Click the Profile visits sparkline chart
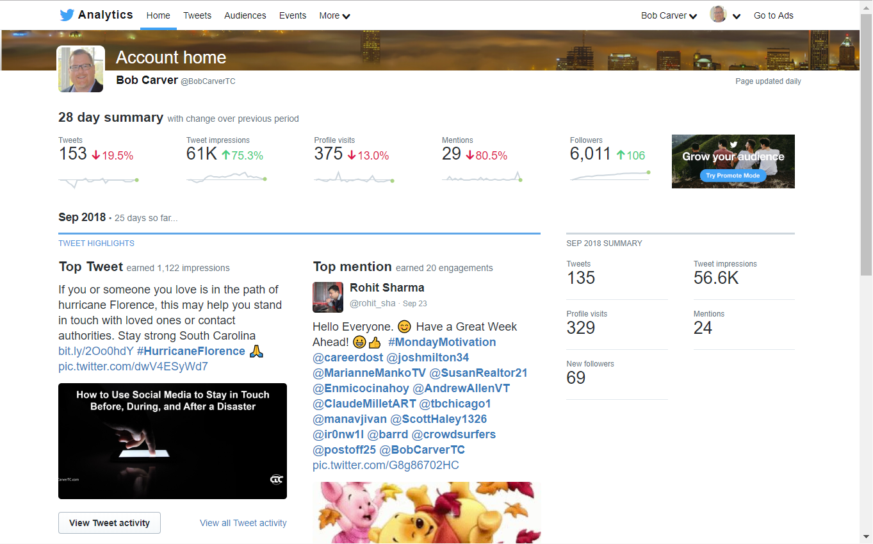This screenshot has height=544, width=873. point(354,178)
